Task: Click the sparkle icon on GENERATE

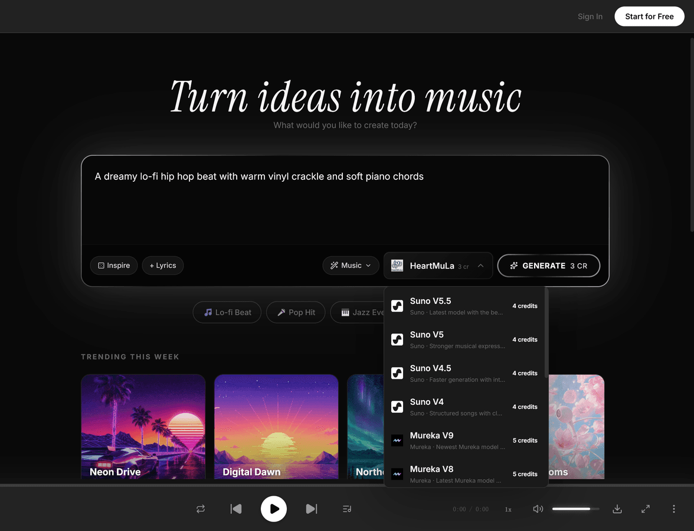Action: [x=514, y=265]
